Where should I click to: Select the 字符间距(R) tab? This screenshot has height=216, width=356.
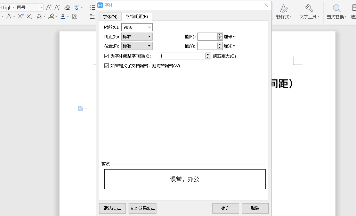(x=137, y=17)
